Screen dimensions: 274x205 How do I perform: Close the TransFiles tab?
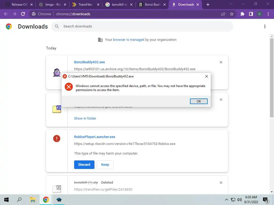point(98,5)
